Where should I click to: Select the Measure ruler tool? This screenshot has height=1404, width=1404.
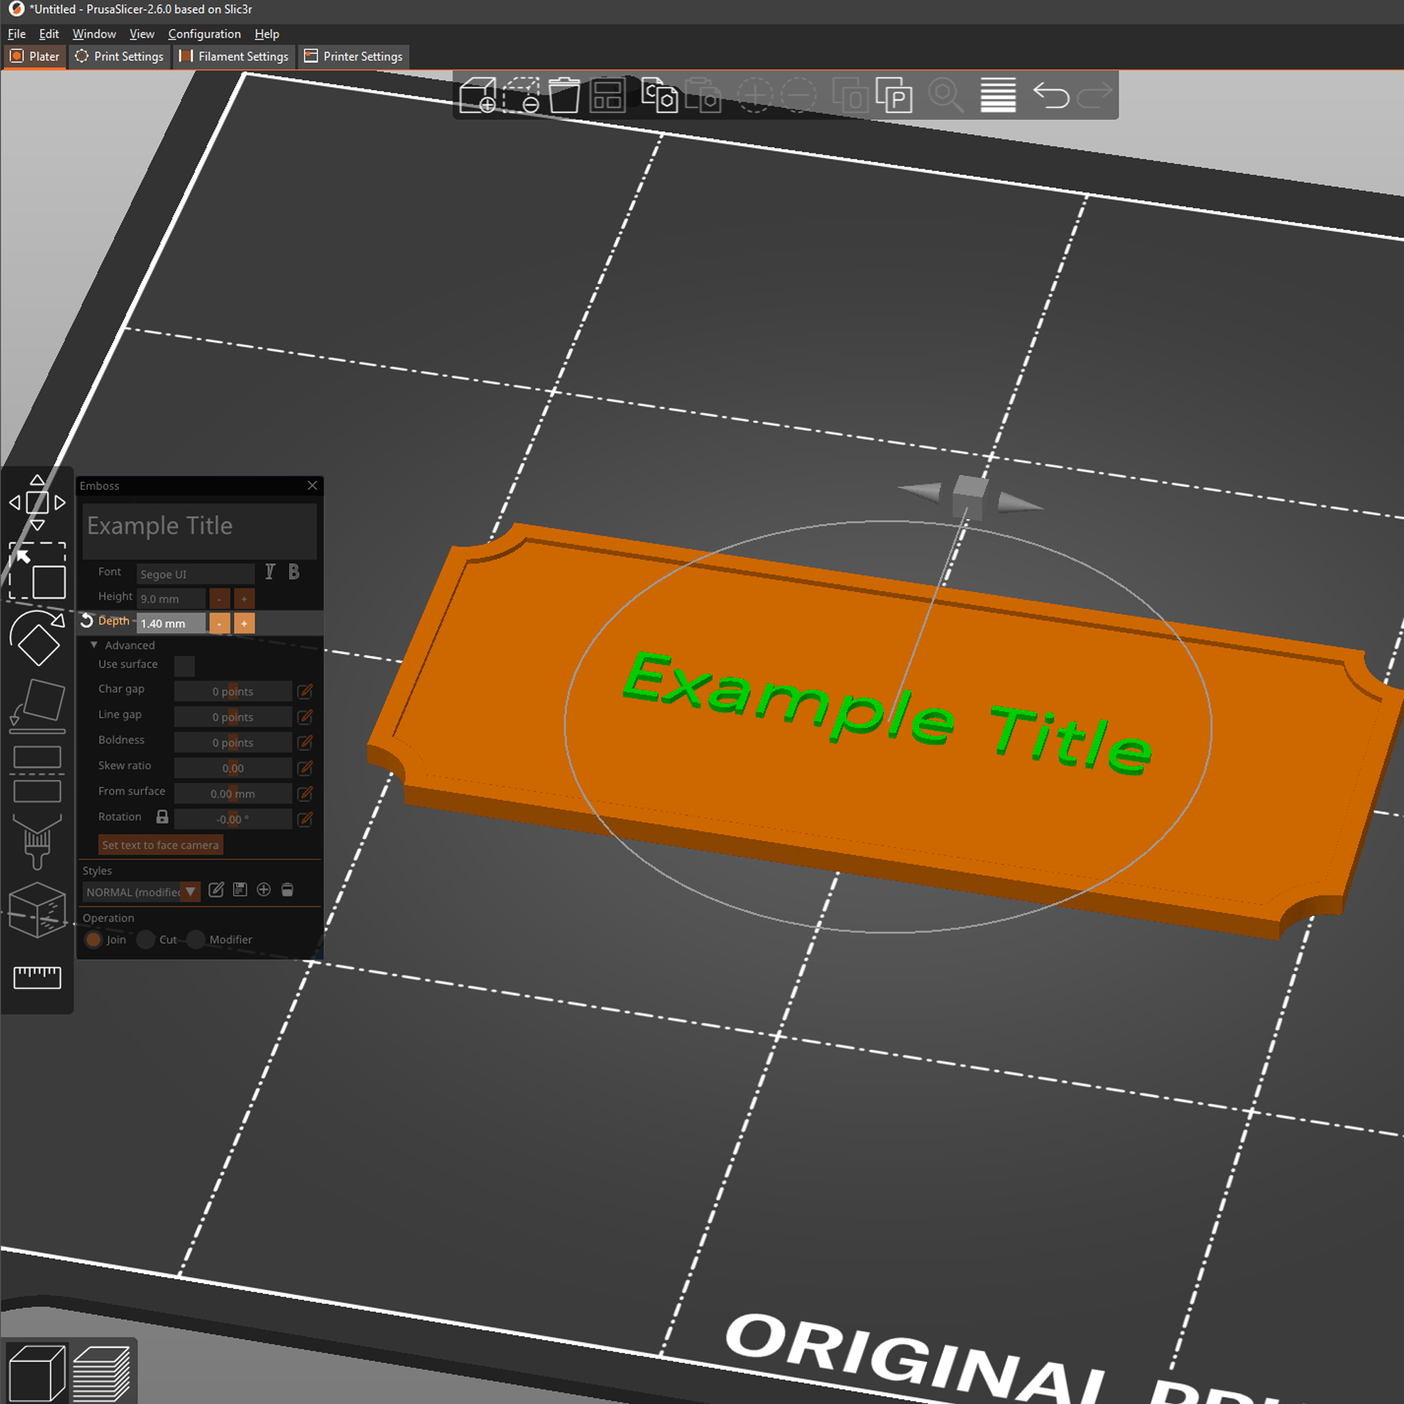coord(37,976)
